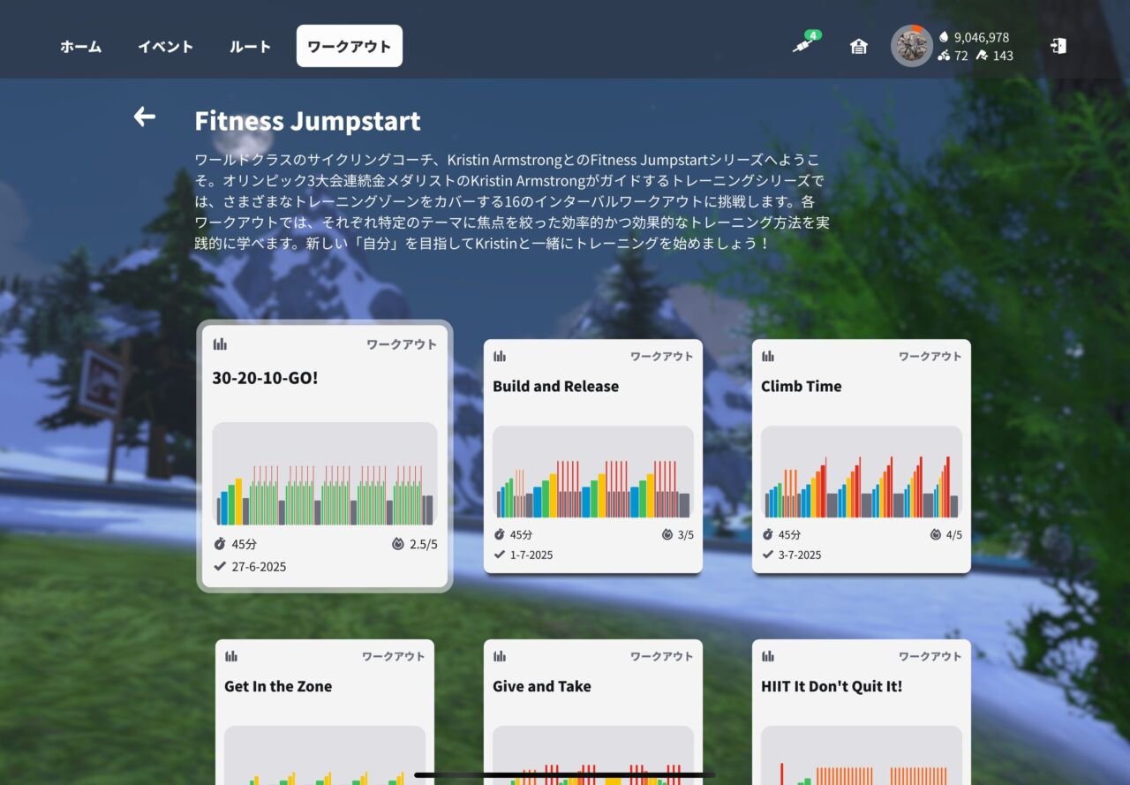Screen dimensions: 1130x785
Task: Click the 1-7-2025 completion date
Action: coord(531,555)
